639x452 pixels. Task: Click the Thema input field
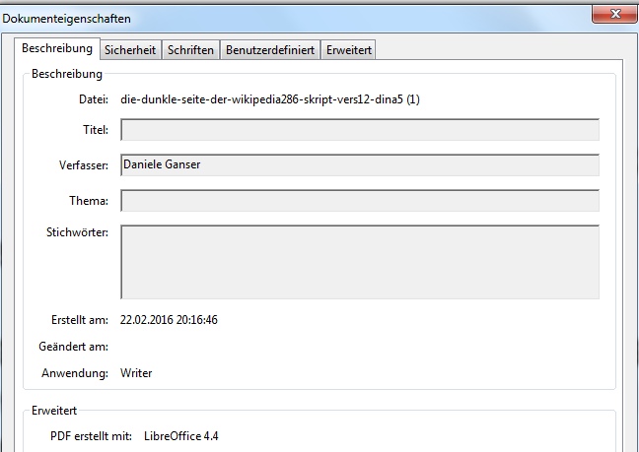pyautogui.click(x=359, y=201)
